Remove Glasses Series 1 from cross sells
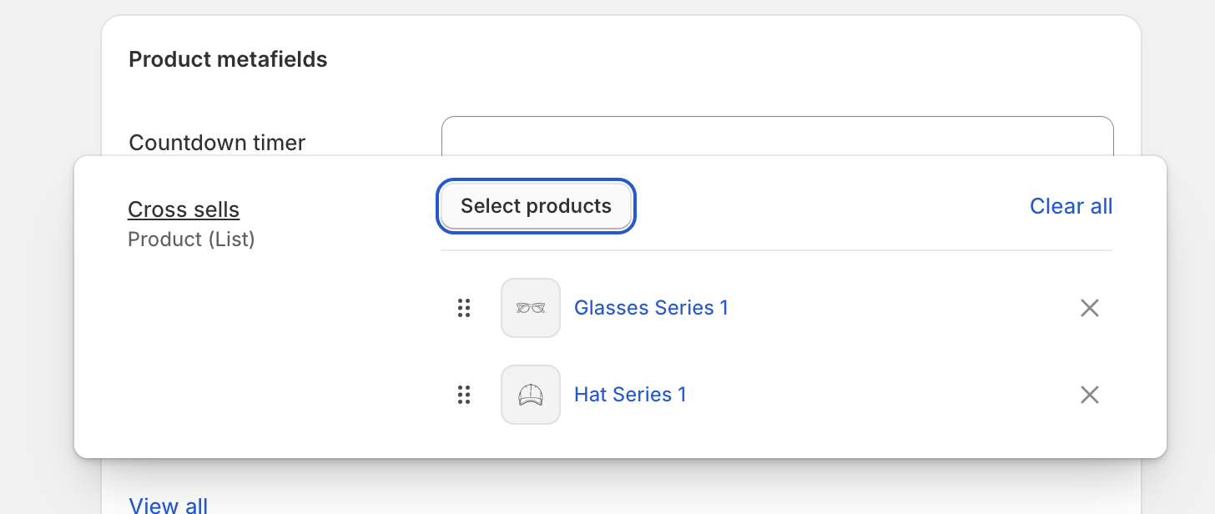1215x514 pixels. 1089,308
